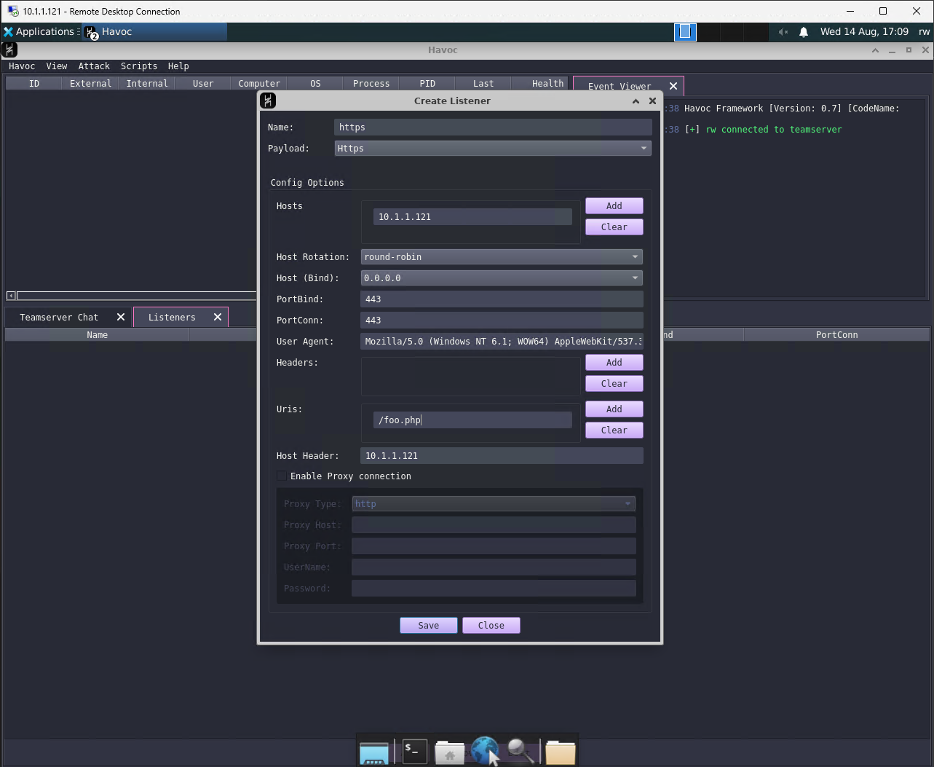Viewport: 934px width, 767px height.
Task: Open the Attack menu
Action: [x=94, y=66]
